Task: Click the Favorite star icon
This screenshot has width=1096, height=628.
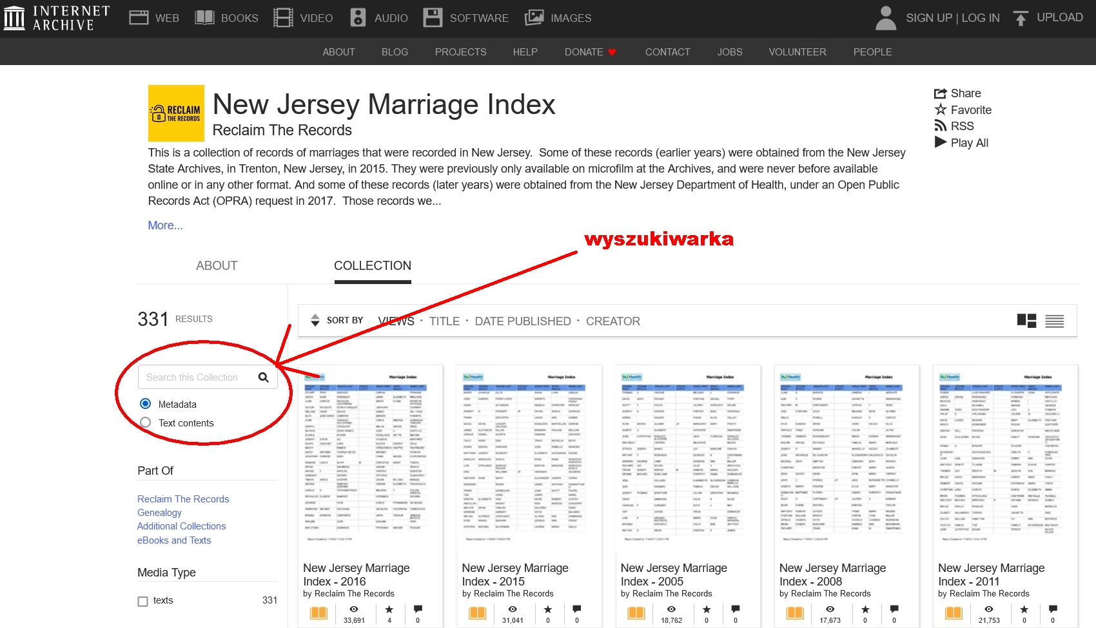Action: 941,109
